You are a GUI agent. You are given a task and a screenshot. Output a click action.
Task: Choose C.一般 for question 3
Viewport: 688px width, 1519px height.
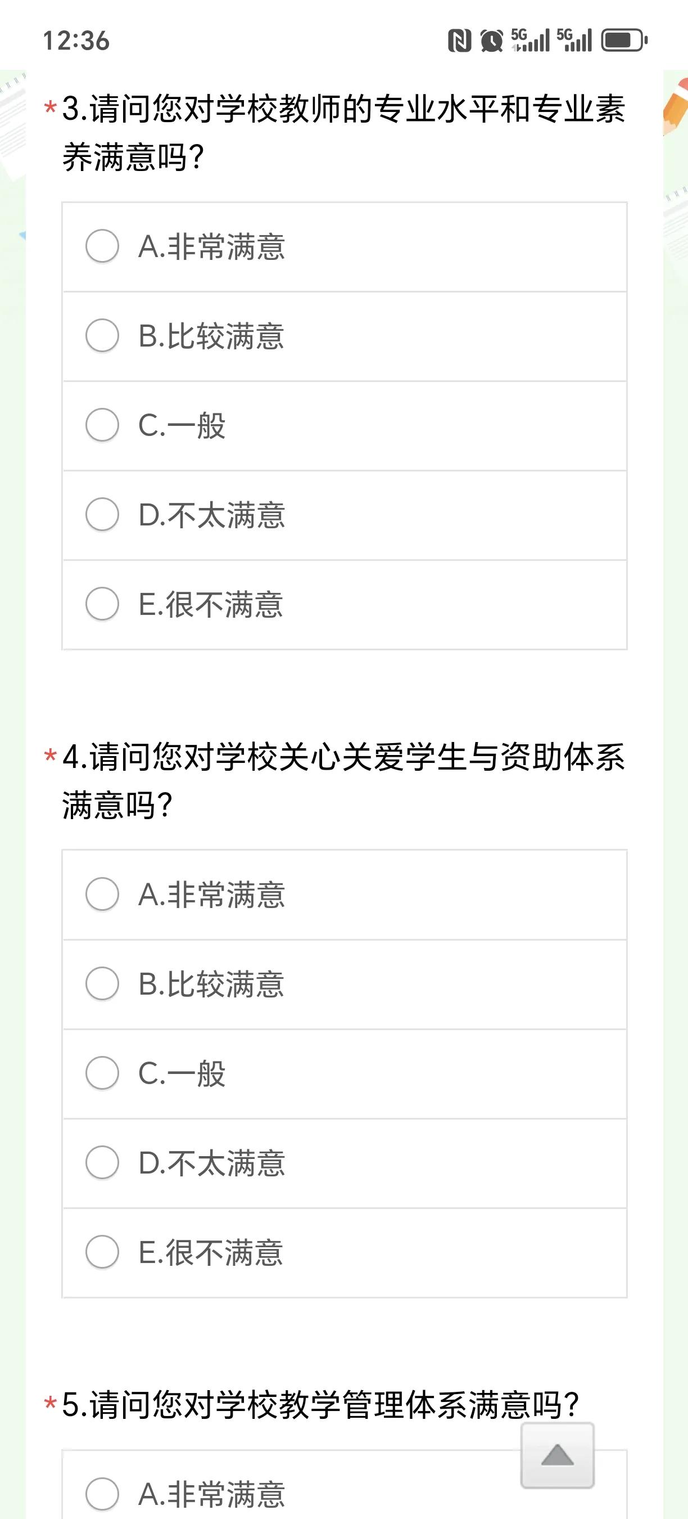345,426
